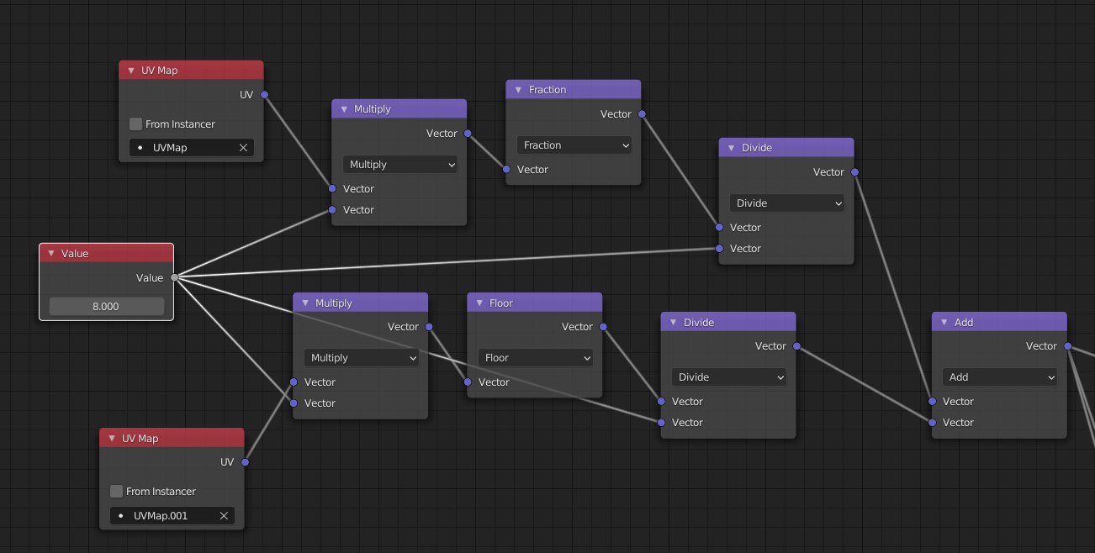
Task: Open the Floor operation dropdown
Action: point(535,358)
